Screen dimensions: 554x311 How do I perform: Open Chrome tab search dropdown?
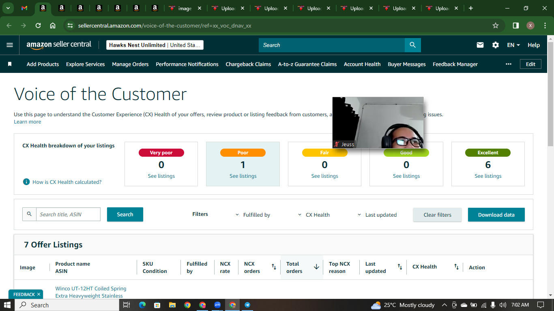[8, 8]
